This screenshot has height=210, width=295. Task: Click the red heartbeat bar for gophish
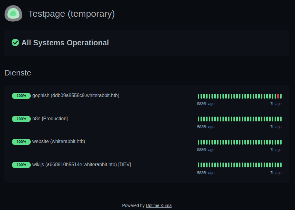(278, 96)
